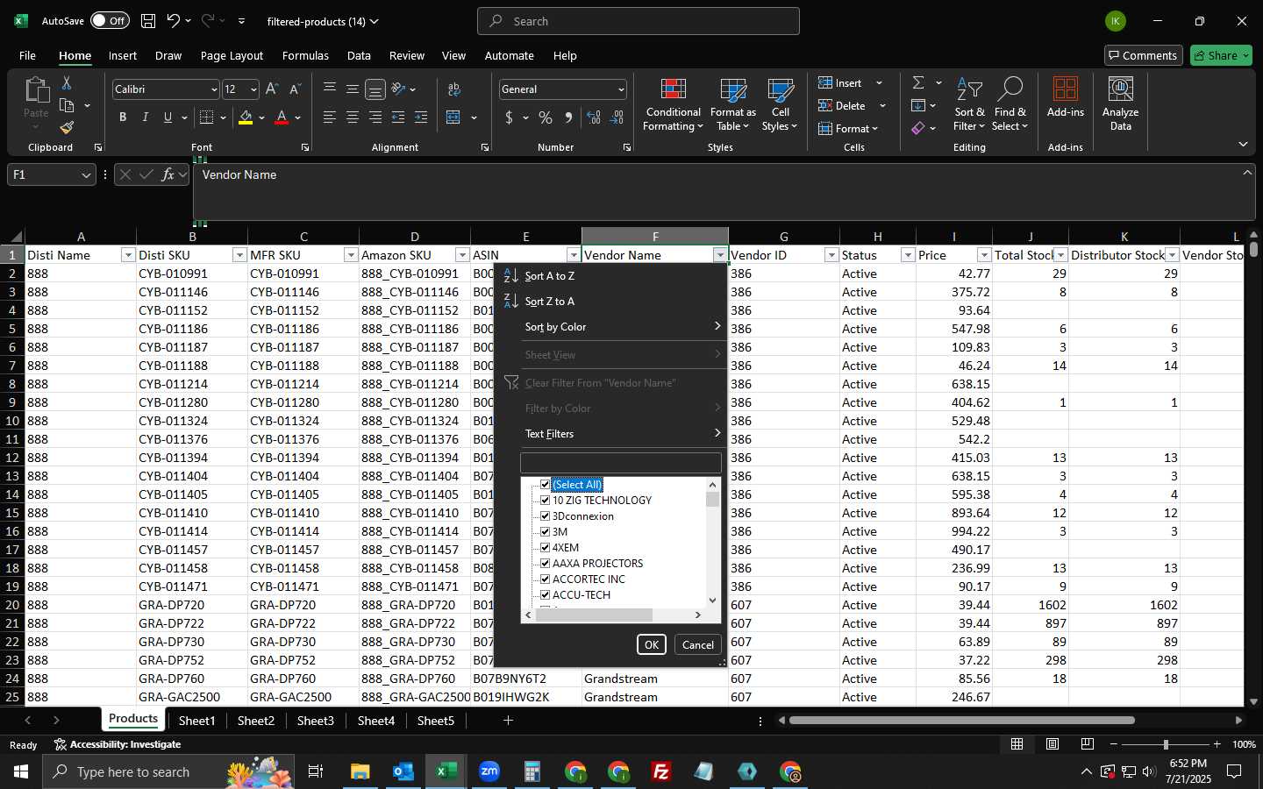Add a new sheet button
Image resolution: width=1263 pixels, height=789 pixels.
click(508, 721)
